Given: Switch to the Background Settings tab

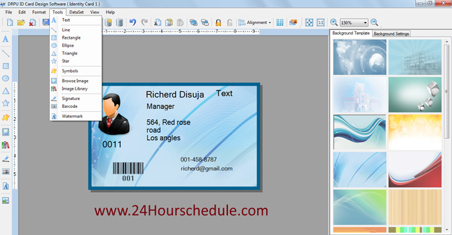Looking at the screenshot, I should [x=391, y=34].
